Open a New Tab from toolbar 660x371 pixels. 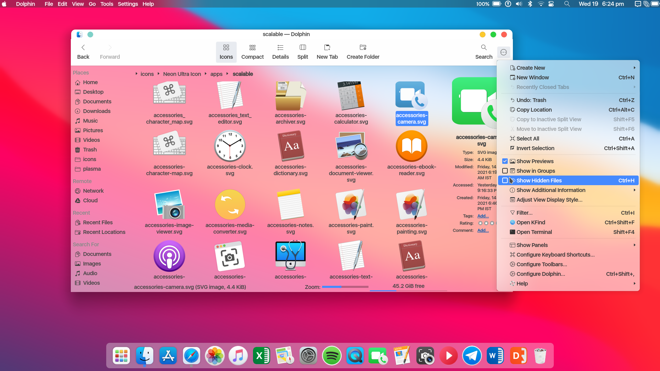[327, 52]
